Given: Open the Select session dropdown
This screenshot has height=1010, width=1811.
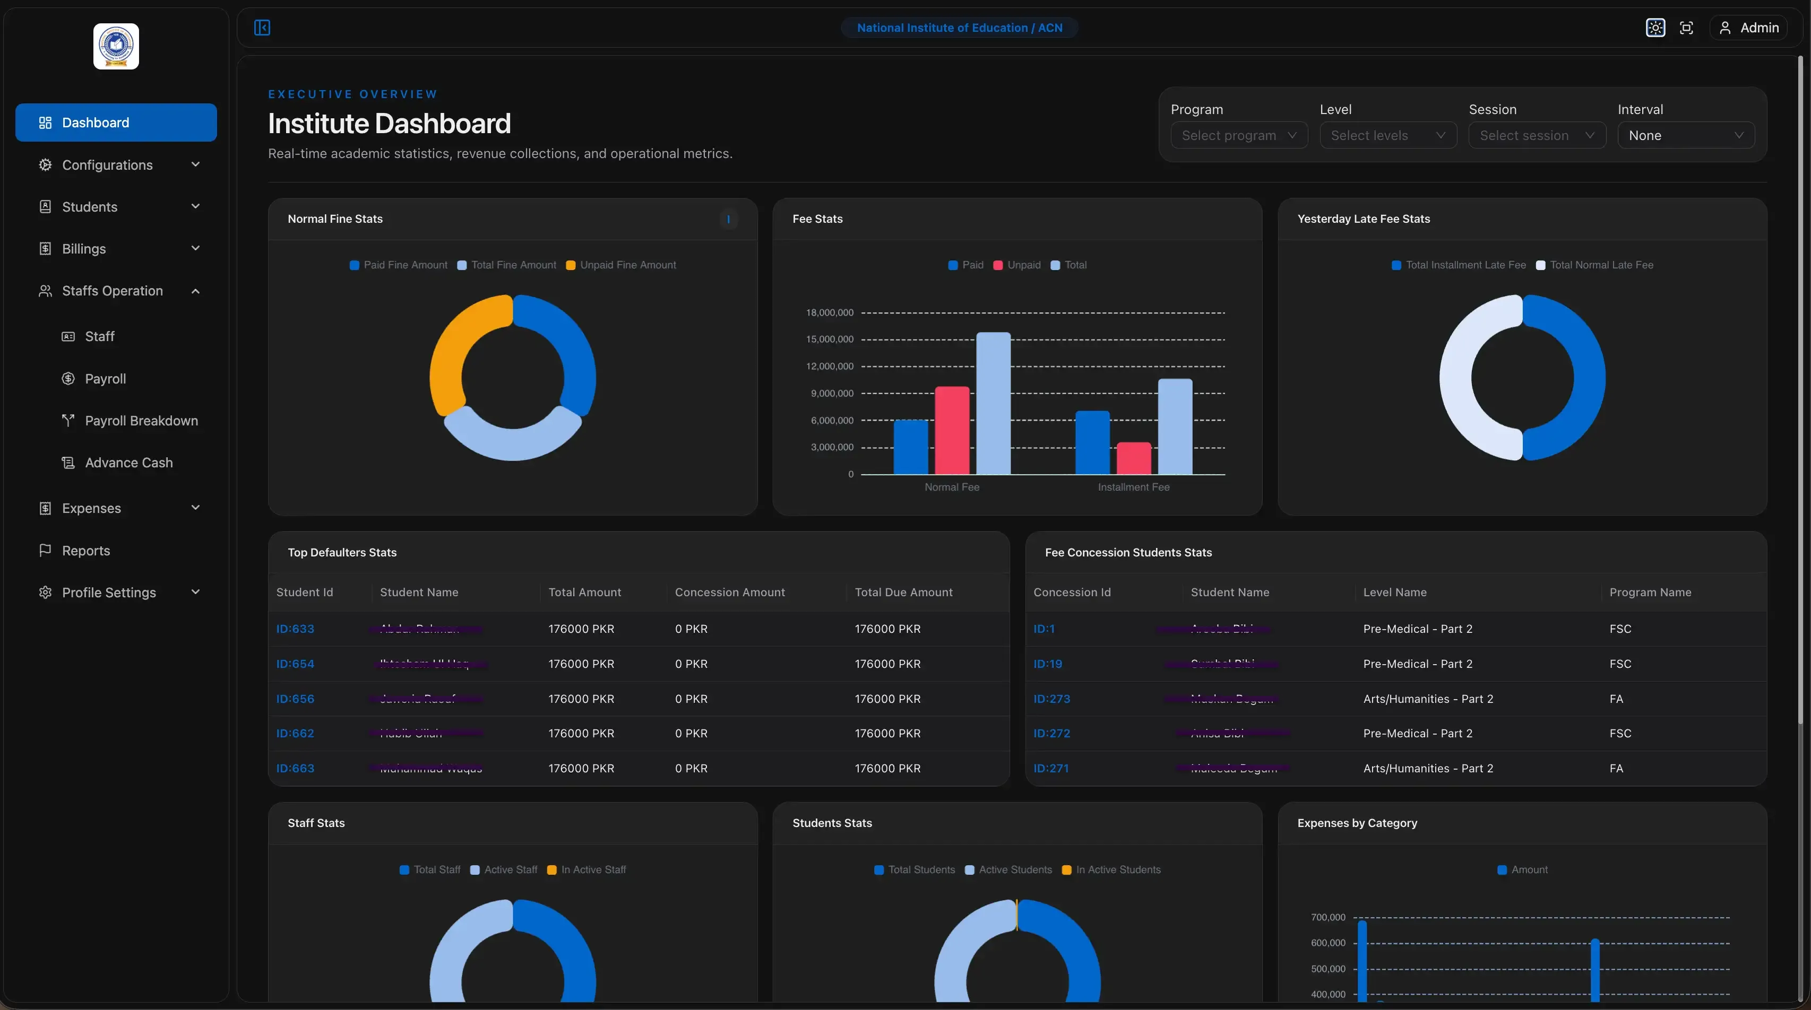Looking at the screenshot, I should [x=1537, y=136].
